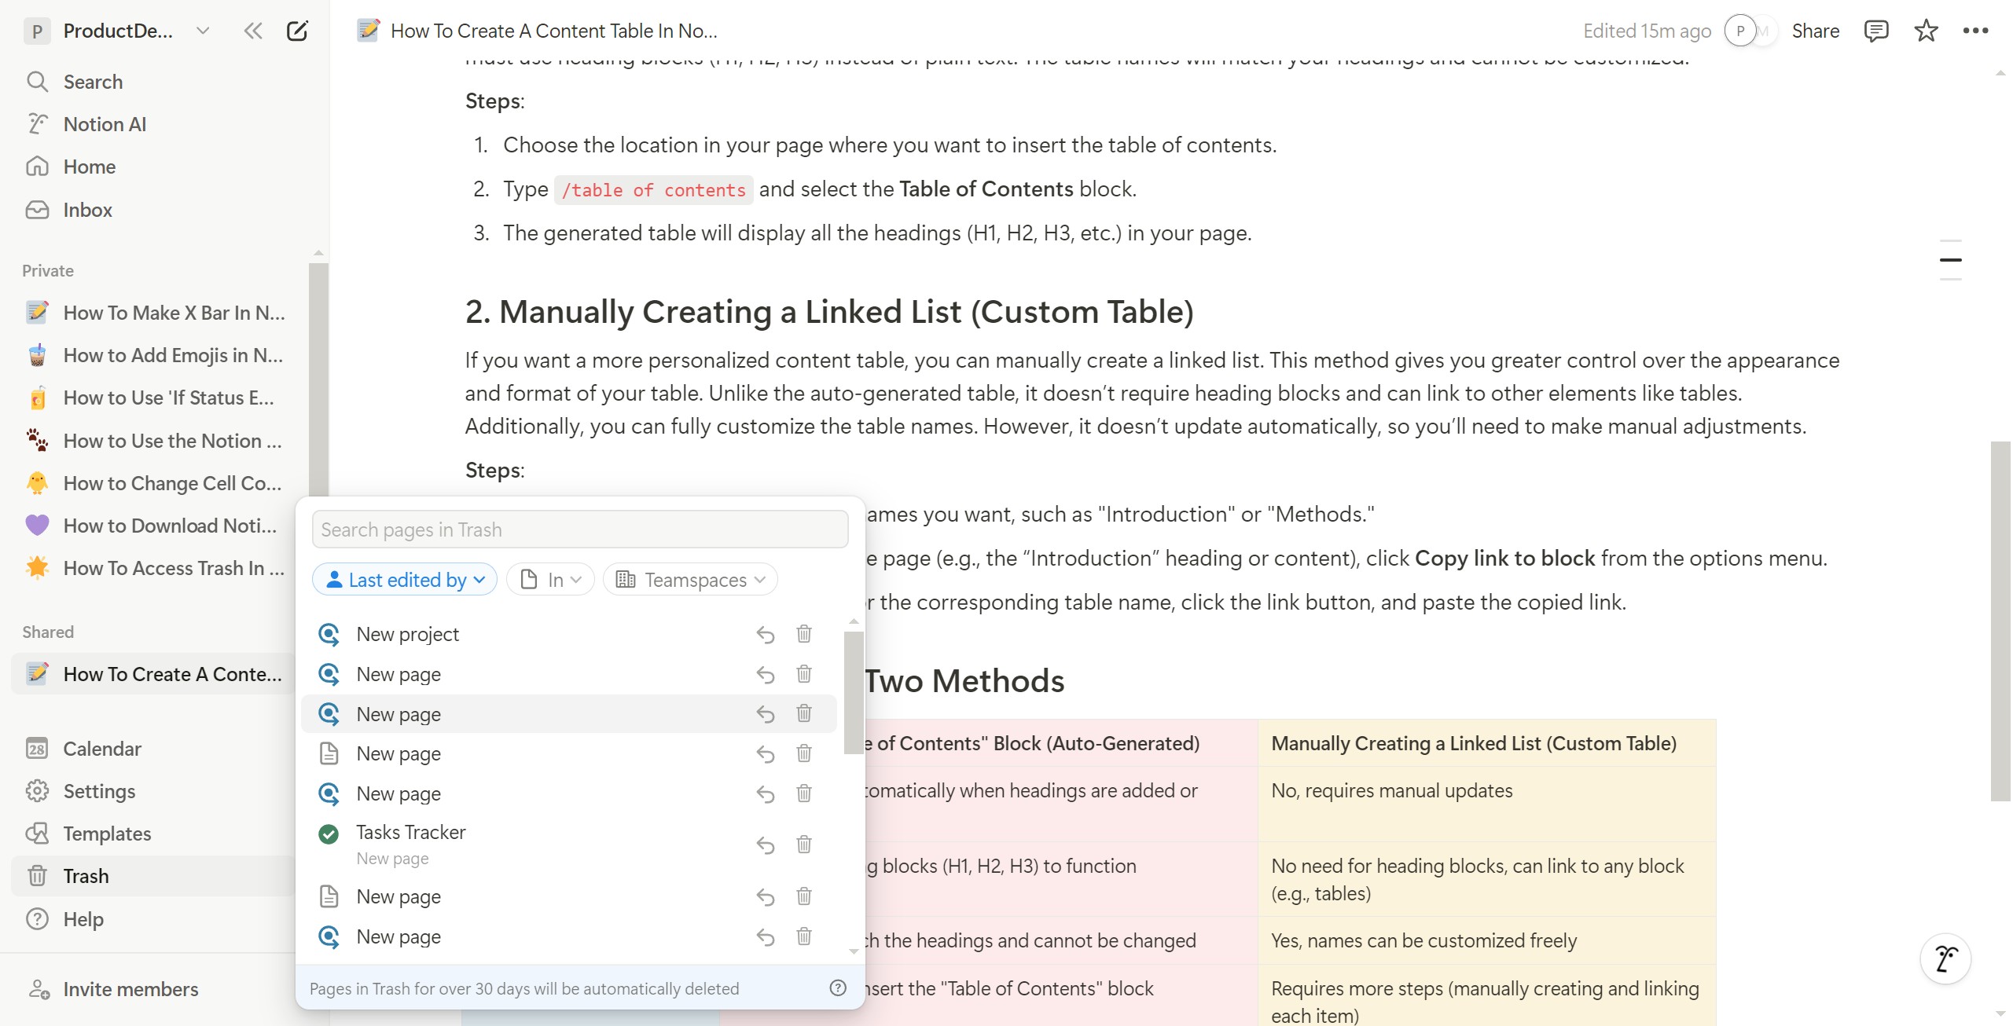Click heading 'Manually Creating a Linked List'

(829, 312)
